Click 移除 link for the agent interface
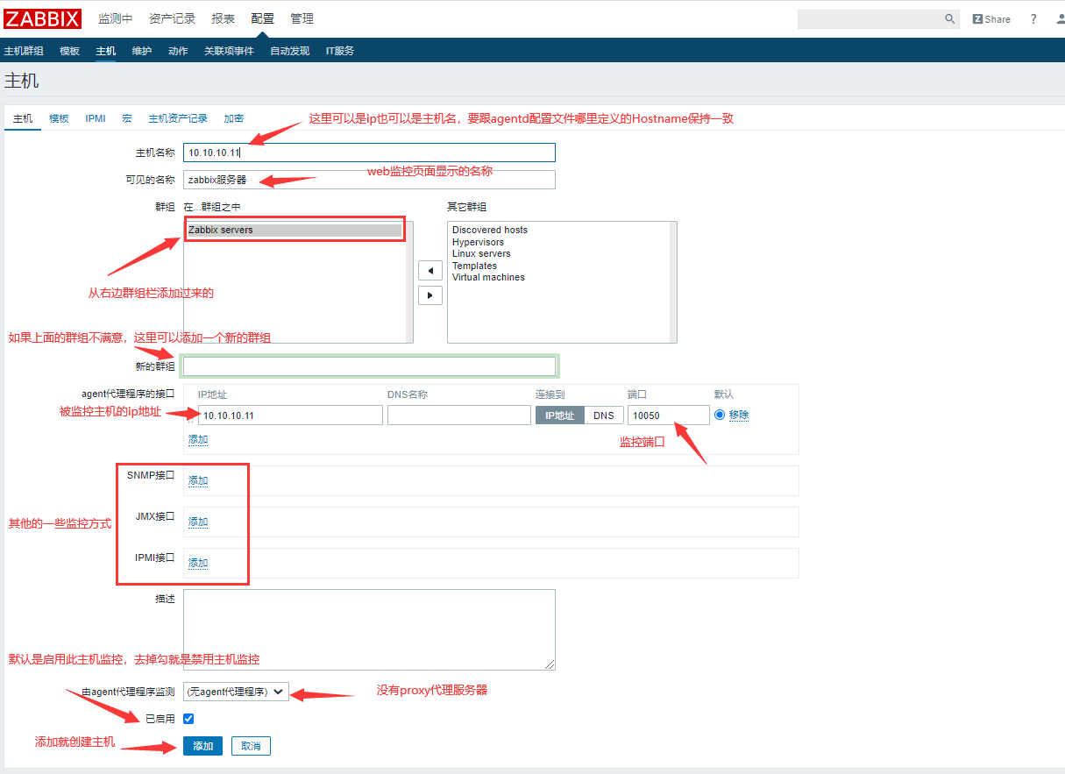1065x774 pixels. click(x=739, y=415)
